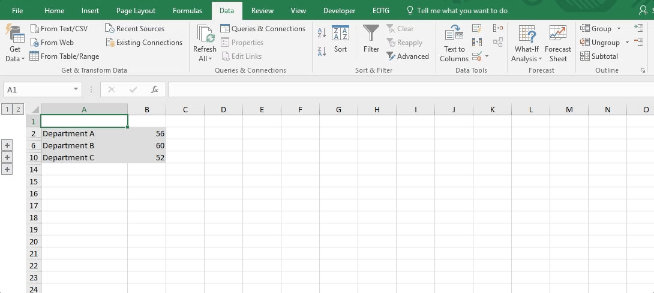Import data From Text/CSV
Image resolution: width=654 pixels, height=293 pixels.
[59, 29]
